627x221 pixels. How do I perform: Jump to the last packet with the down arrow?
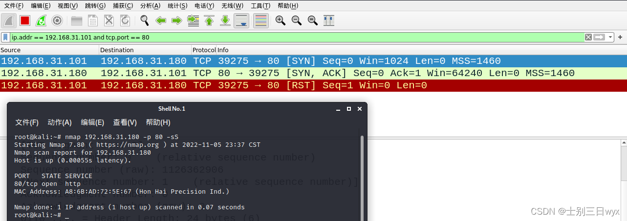225,20
